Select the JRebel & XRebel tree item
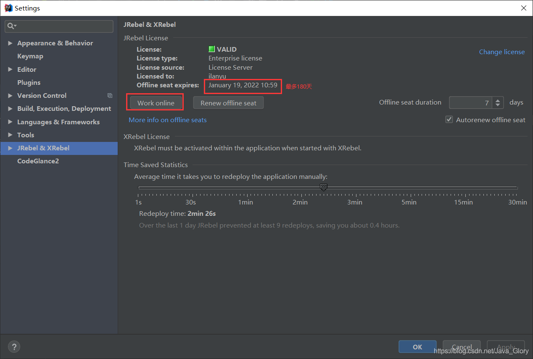The image size is (533, 359). [x=59, y=148]
